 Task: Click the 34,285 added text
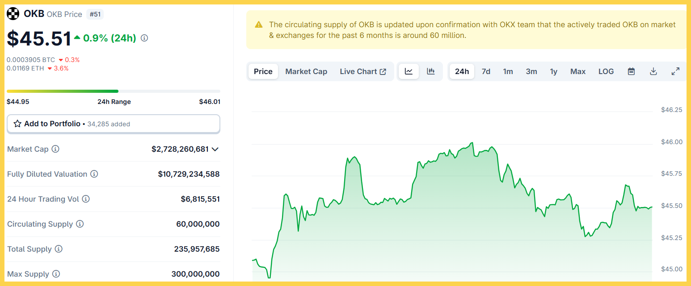point(109,124)
